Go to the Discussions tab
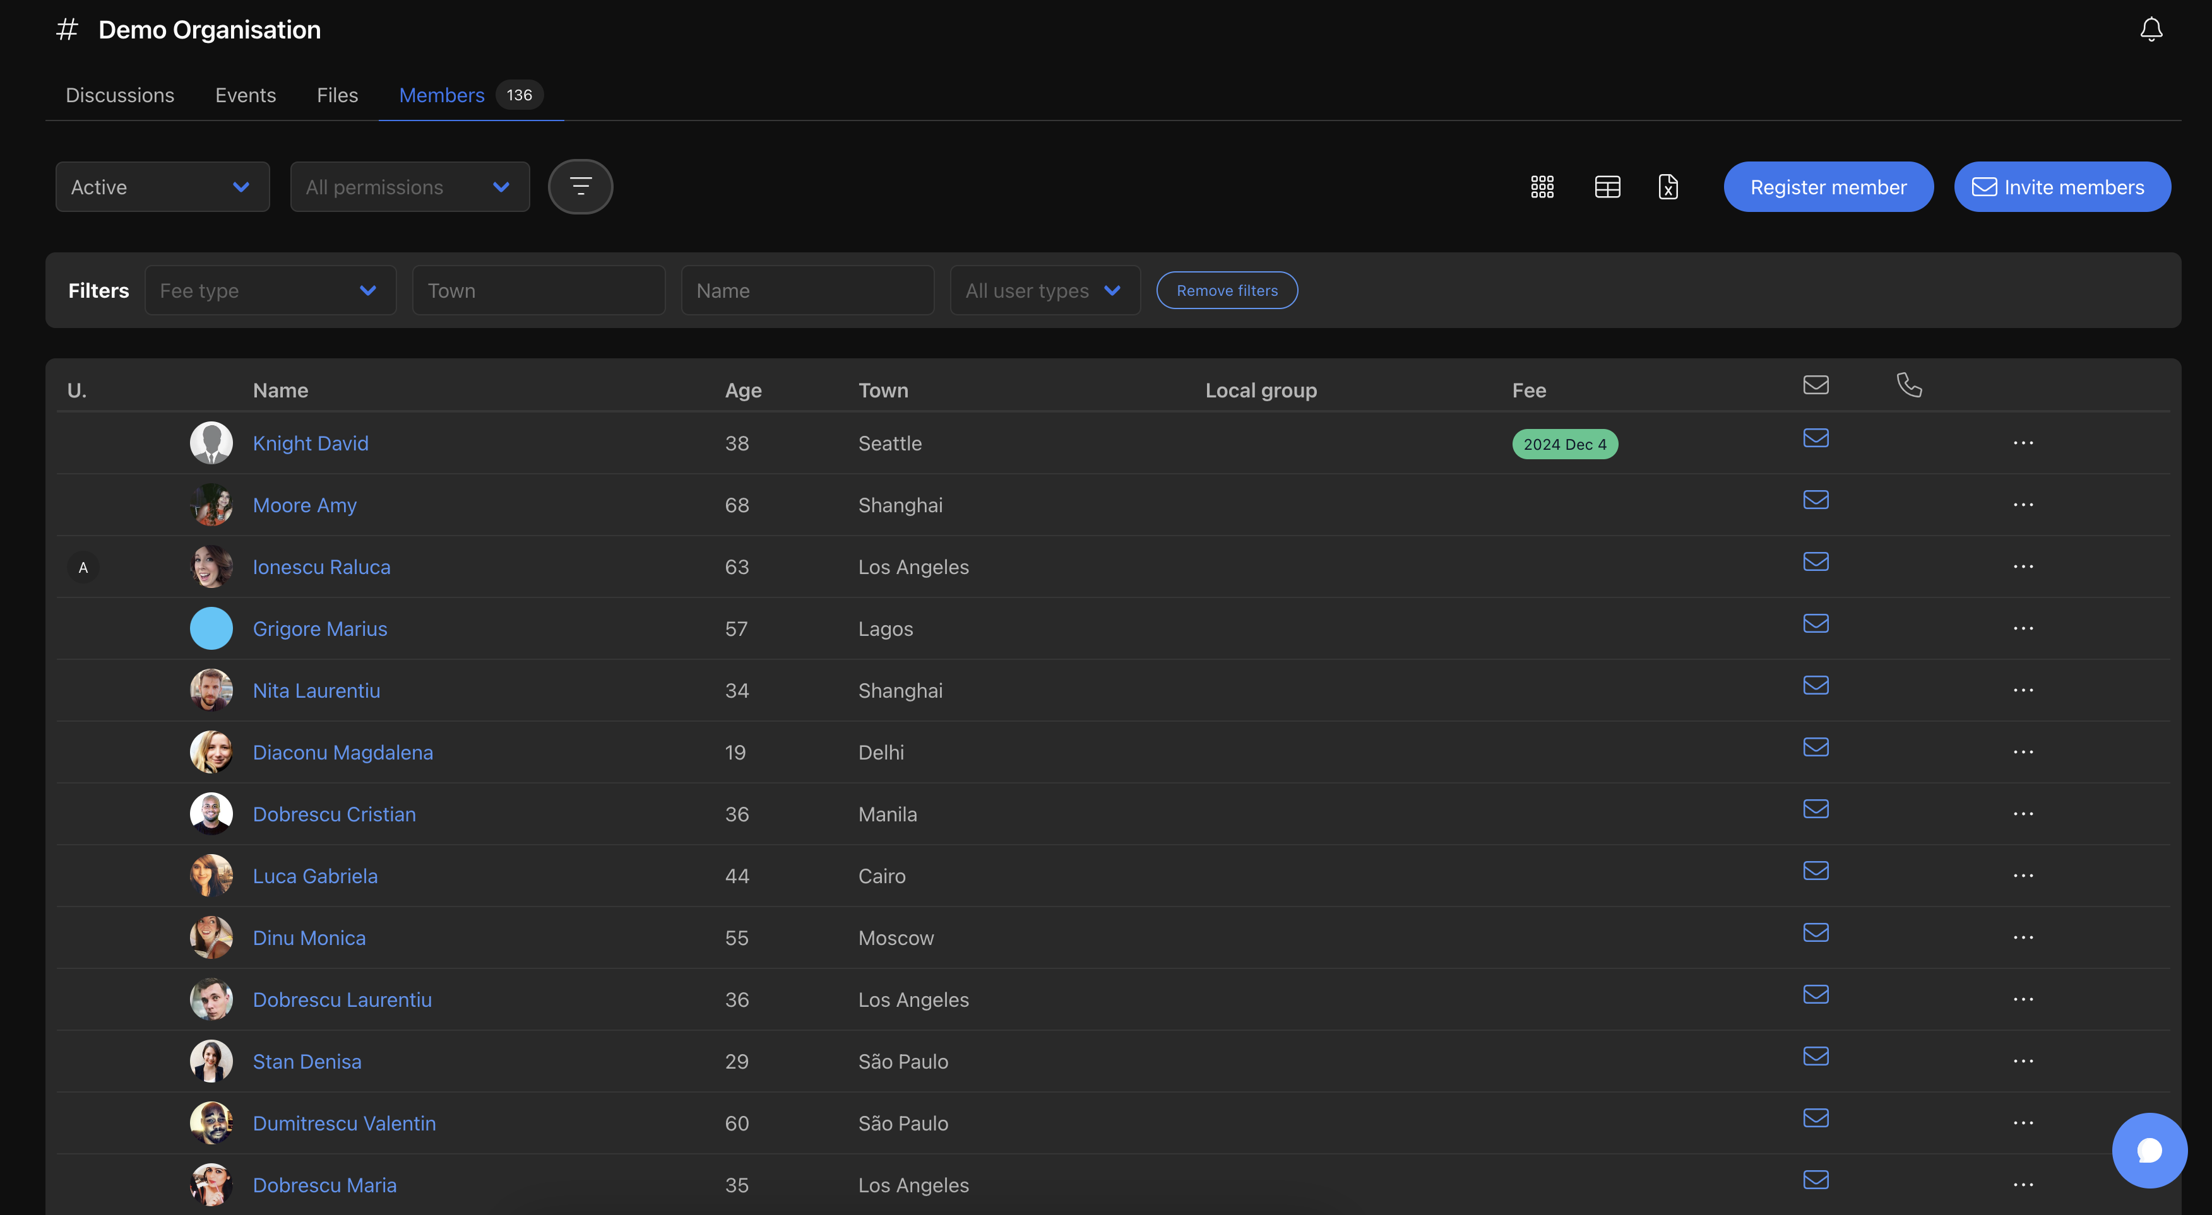This screenshot has width=2212, height=1215. 119,95
